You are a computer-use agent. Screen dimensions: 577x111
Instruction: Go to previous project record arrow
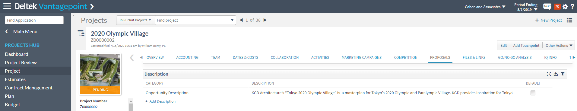[x=241, y=20]
